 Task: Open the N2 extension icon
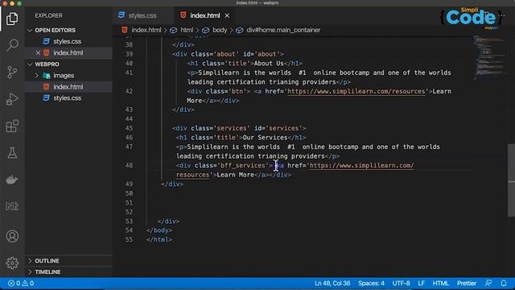point(12,206)
